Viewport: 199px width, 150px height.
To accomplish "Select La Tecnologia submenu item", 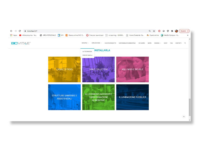I will (x=87, y=51).
